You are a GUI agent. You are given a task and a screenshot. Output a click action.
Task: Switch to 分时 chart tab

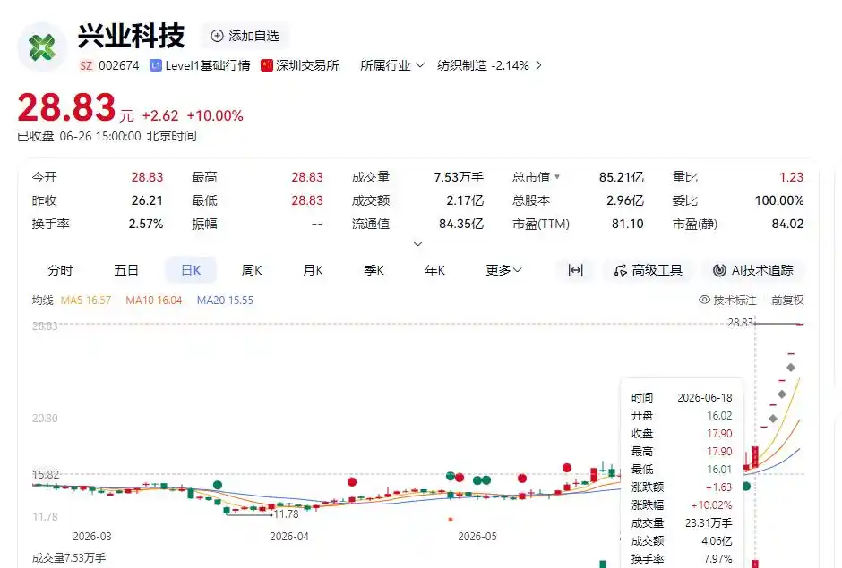[60, 270]
